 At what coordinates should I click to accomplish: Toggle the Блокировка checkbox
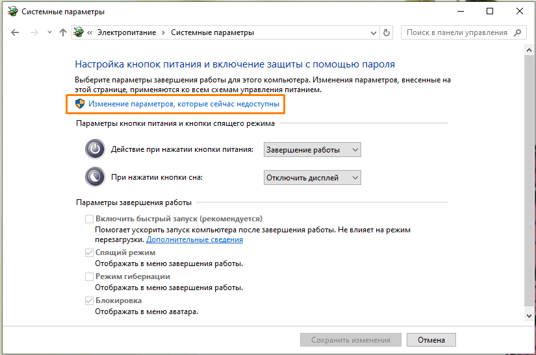point(90,301)
